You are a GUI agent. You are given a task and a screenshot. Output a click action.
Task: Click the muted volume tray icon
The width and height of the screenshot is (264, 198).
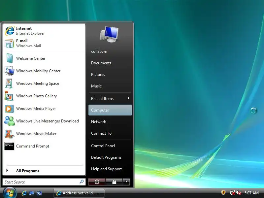tap(239, 192)
